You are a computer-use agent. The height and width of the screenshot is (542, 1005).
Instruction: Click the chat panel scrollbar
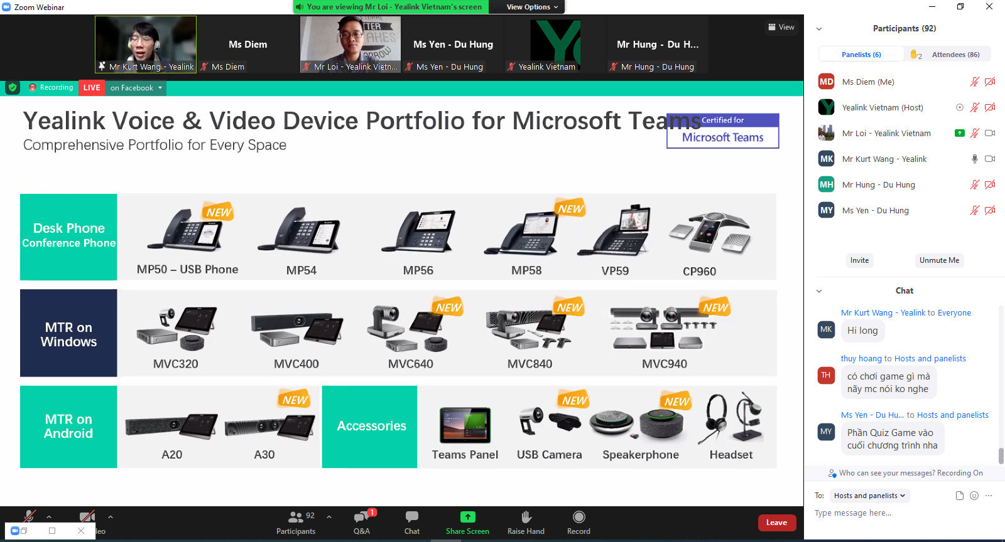1001,456
